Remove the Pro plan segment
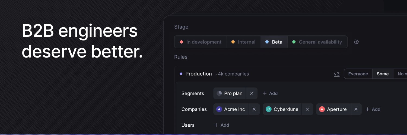 [x=252, y=93]
